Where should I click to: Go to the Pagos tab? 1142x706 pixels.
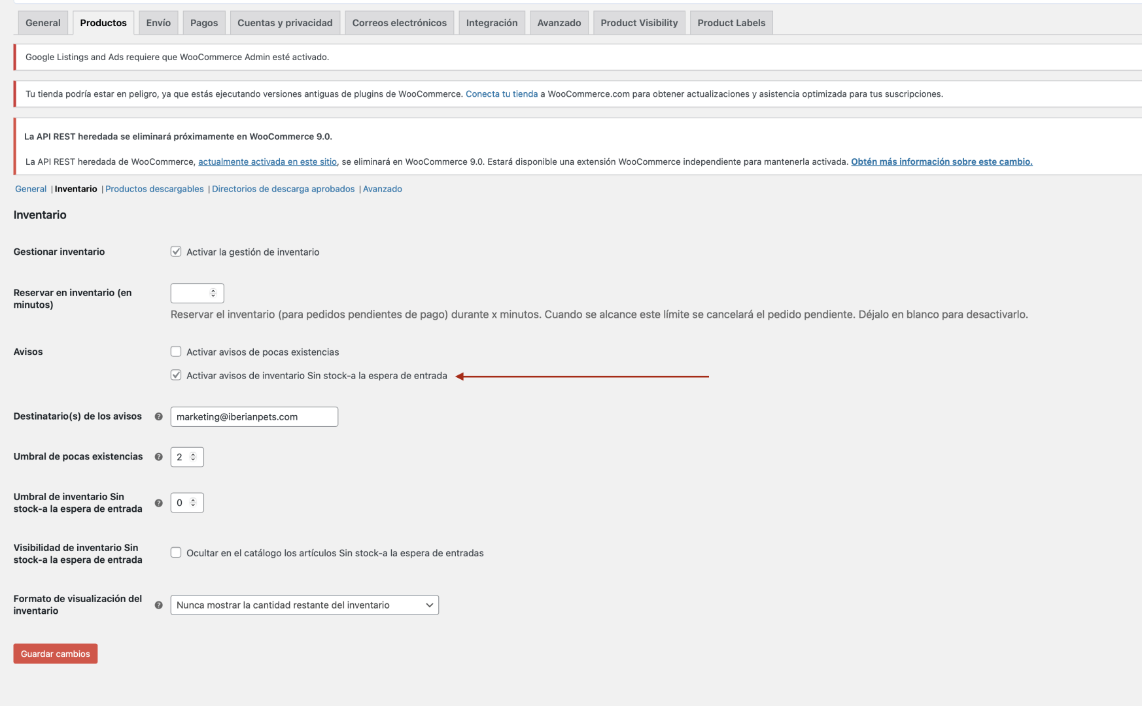point(204,23)
